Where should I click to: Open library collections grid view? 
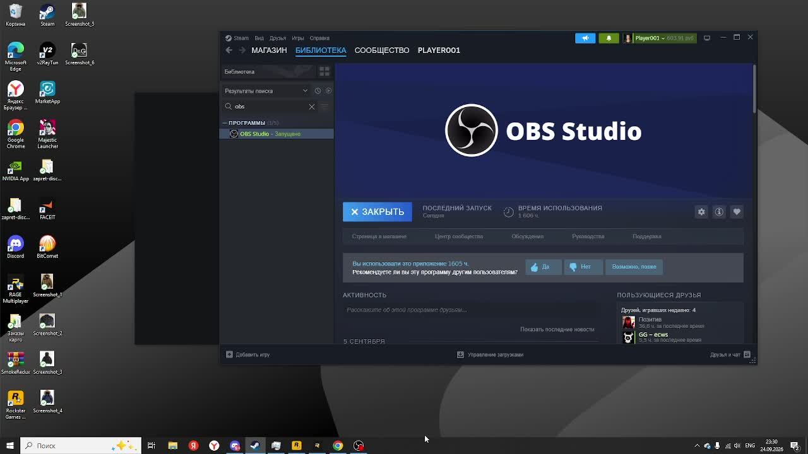pos(324,71)
